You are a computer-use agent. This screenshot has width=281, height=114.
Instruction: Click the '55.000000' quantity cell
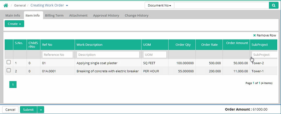(182, 71)
